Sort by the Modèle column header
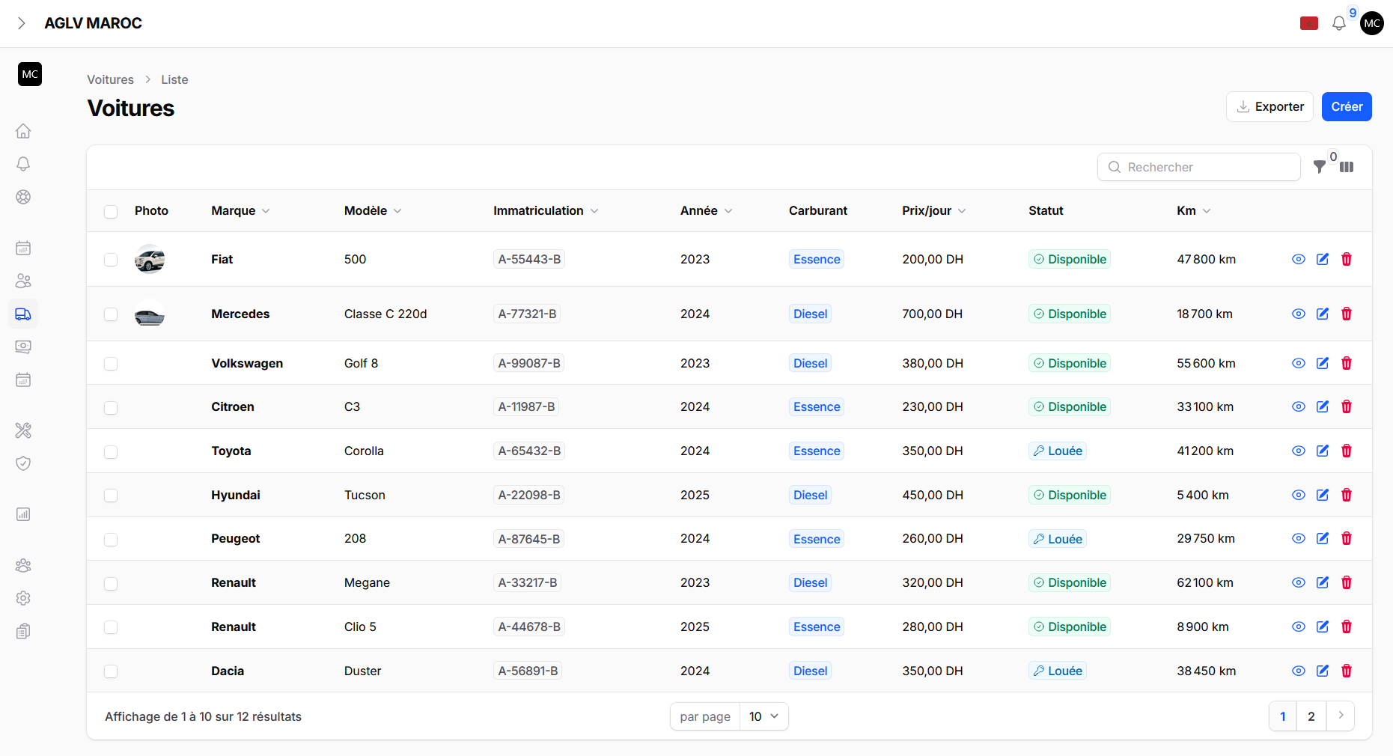 click(x=373, y=211)
